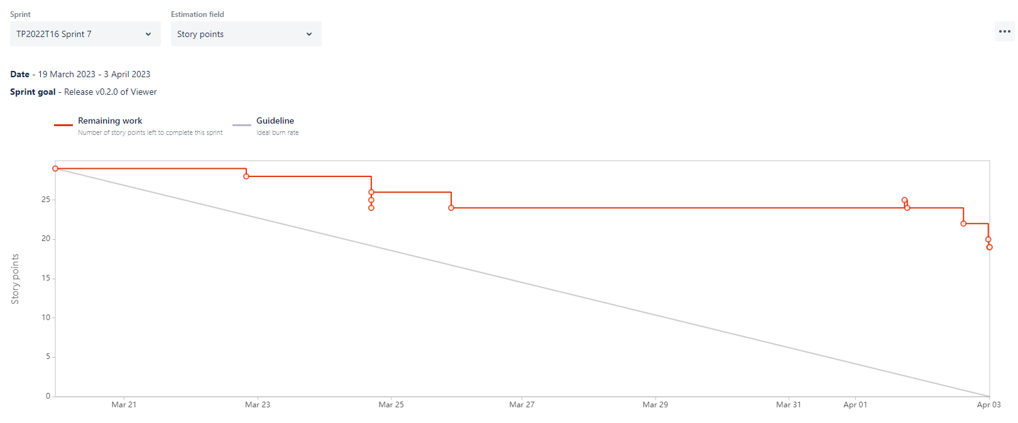Click the Story points y-axis title
The height and width of the screenshot is (423, 1018).
[15, 279]
